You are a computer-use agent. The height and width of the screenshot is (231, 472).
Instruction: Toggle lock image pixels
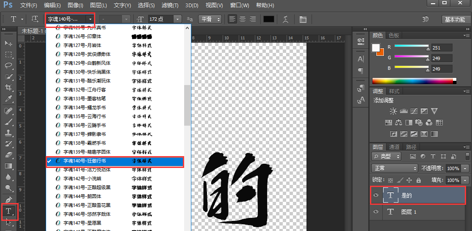(400, 180)
